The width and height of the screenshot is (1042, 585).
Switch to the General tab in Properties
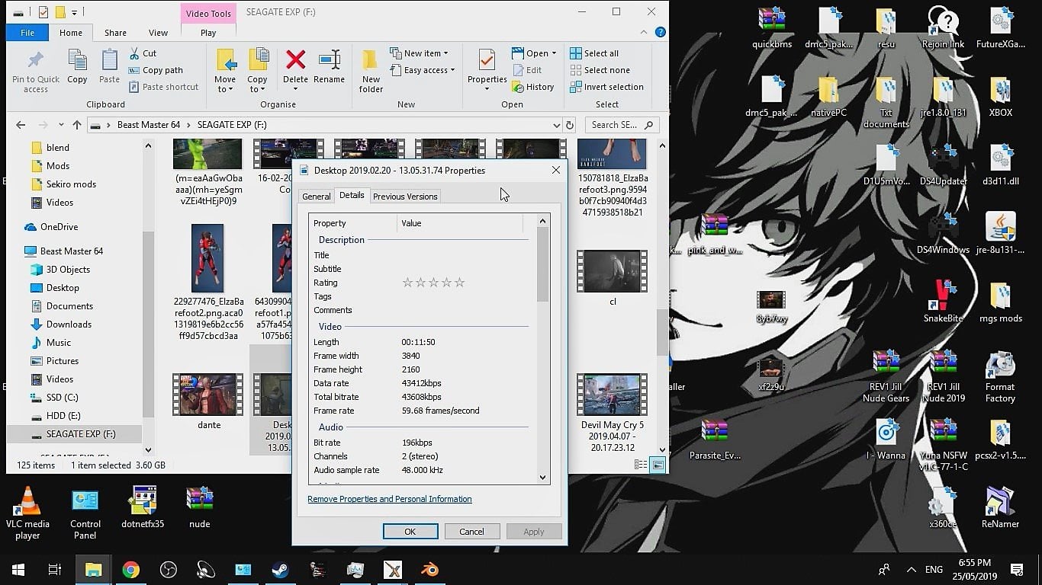coord(316,197)
